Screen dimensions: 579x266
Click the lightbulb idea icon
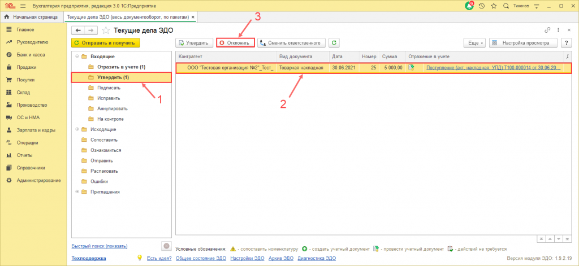(140, 258)
